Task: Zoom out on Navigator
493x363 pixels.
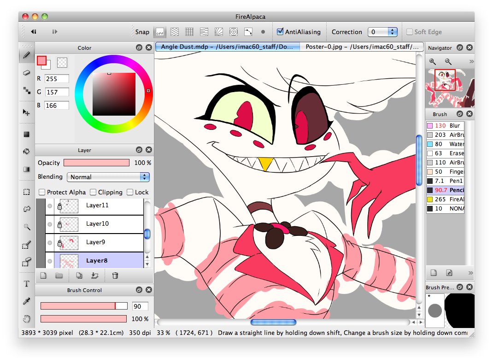Action: 448,61
